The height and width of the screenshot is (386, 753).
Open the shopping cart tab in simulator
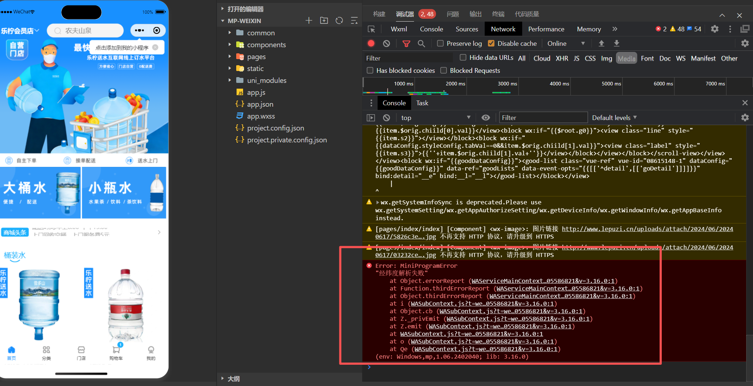(x=116, y=353)
